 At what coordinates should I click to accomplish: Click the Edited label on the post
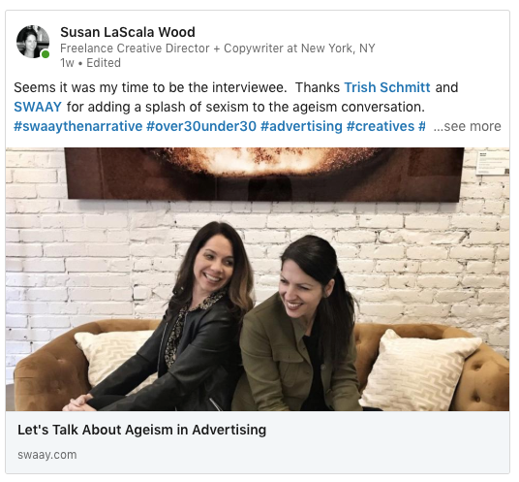pyautogui.click(x=104, y=63)
